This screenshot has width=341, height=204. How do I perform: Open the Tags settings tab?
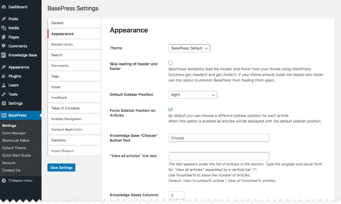(x=74, y=76)
